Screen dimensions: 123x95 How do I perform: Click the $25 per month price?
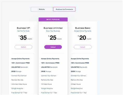[x=55, y=38]
